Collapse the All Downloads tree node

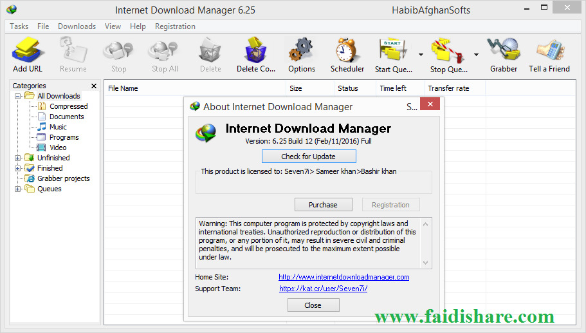click(x=17, y=96)
